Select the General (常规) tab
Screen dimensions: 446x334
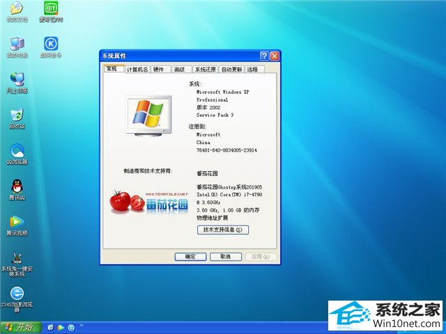click(114, 69)
